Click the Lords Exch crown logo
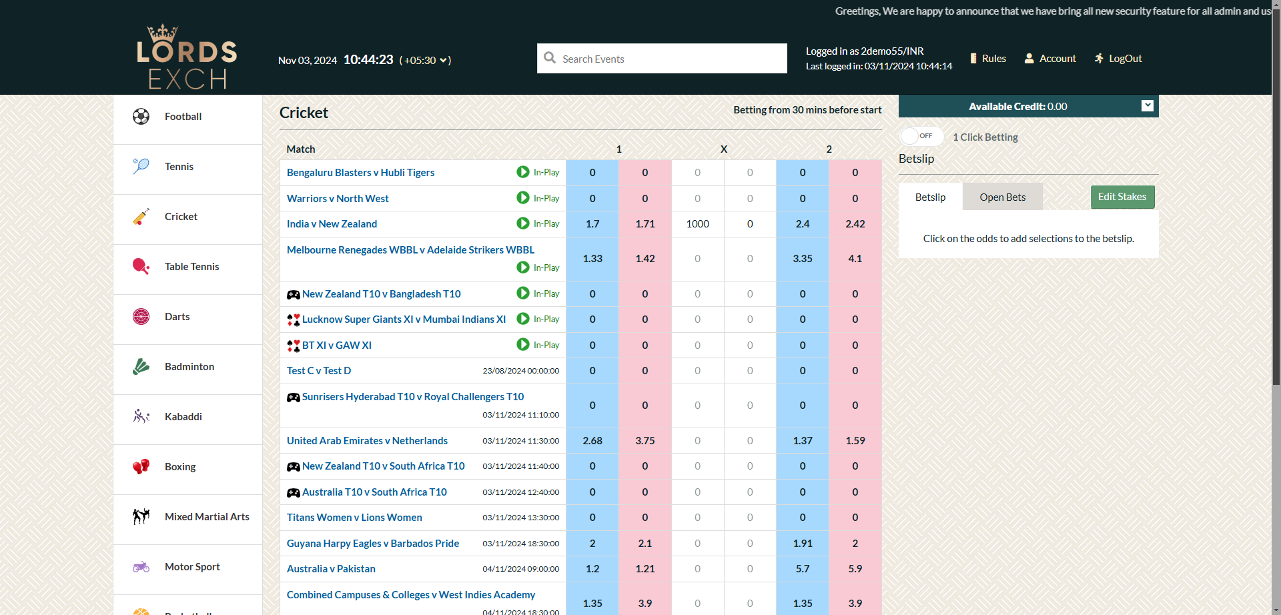The height and width of the screenshot is (615, 1281). [187, 57]
